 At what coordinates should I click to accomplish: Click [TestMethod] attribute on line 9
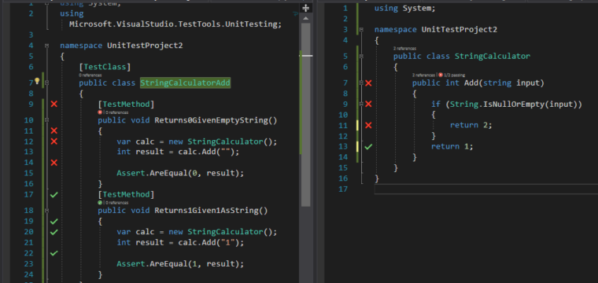(x=126, y=105)
